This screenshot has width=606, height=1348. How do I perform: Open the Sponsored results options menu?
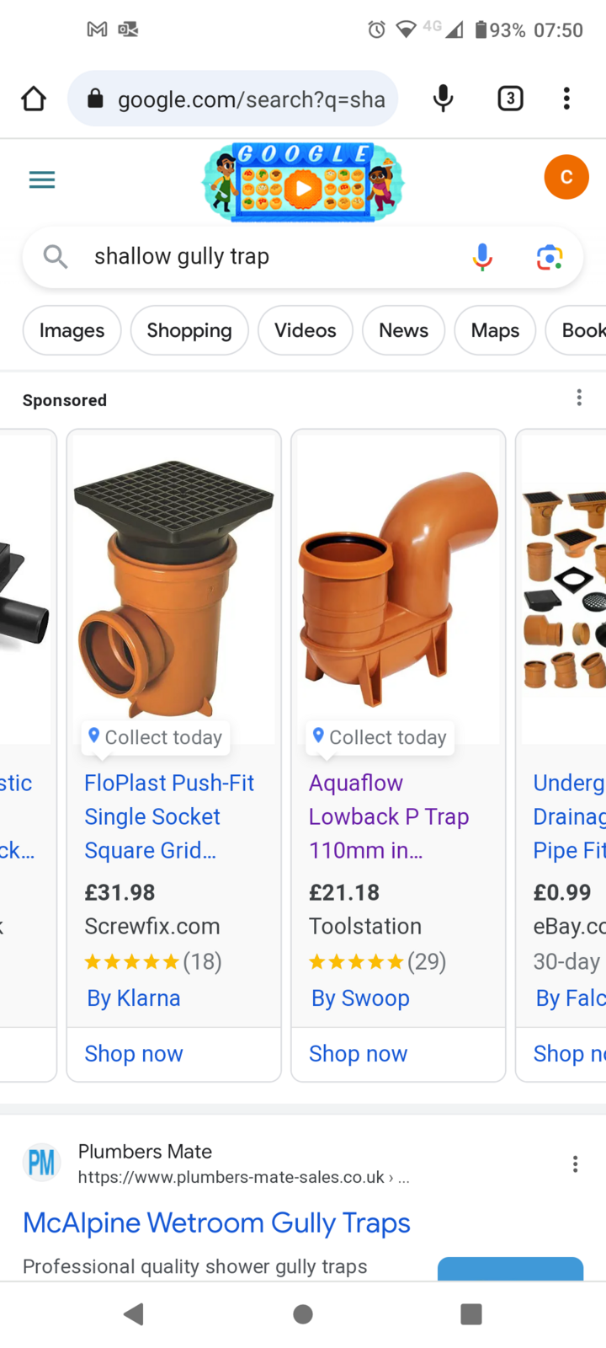click(579, 397)
